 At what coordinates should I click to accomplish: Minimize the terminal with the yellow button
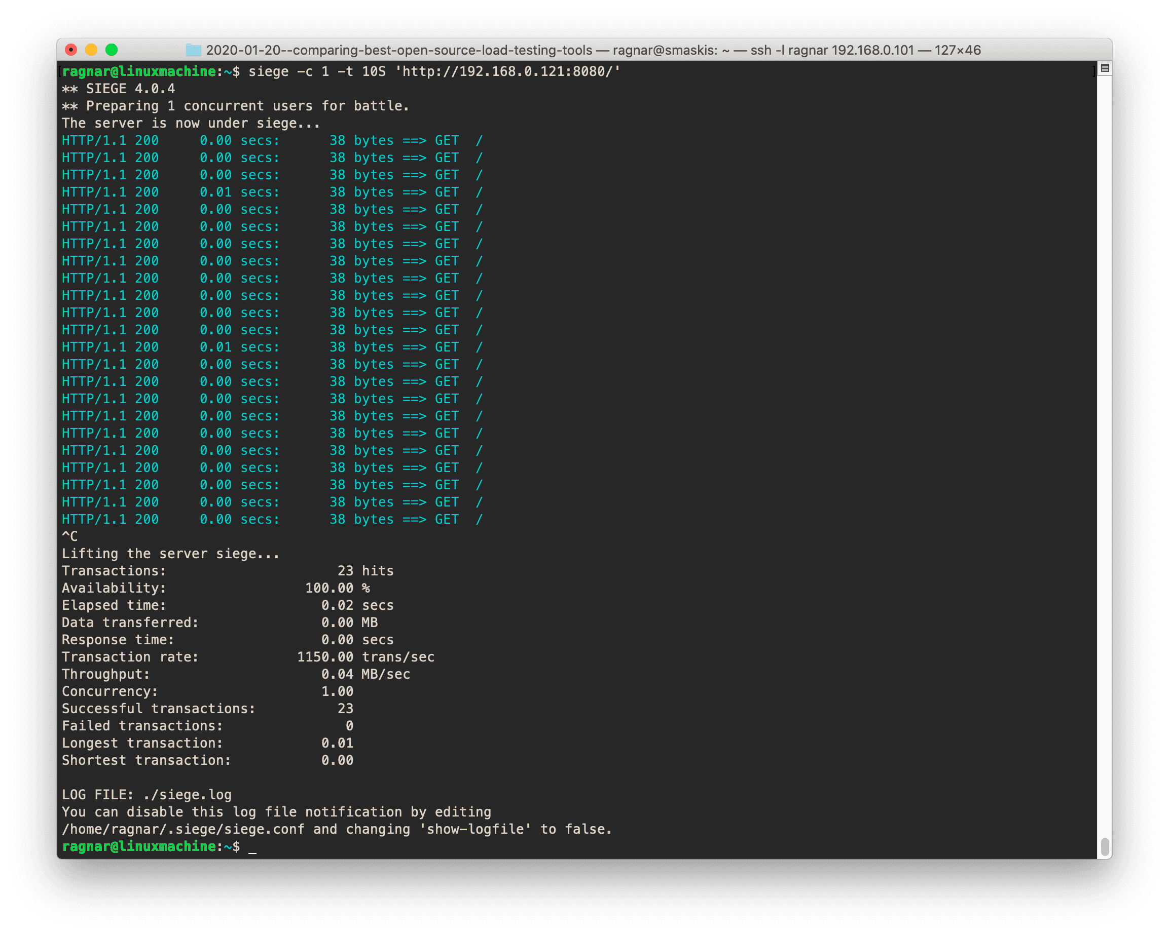[91, 50]
